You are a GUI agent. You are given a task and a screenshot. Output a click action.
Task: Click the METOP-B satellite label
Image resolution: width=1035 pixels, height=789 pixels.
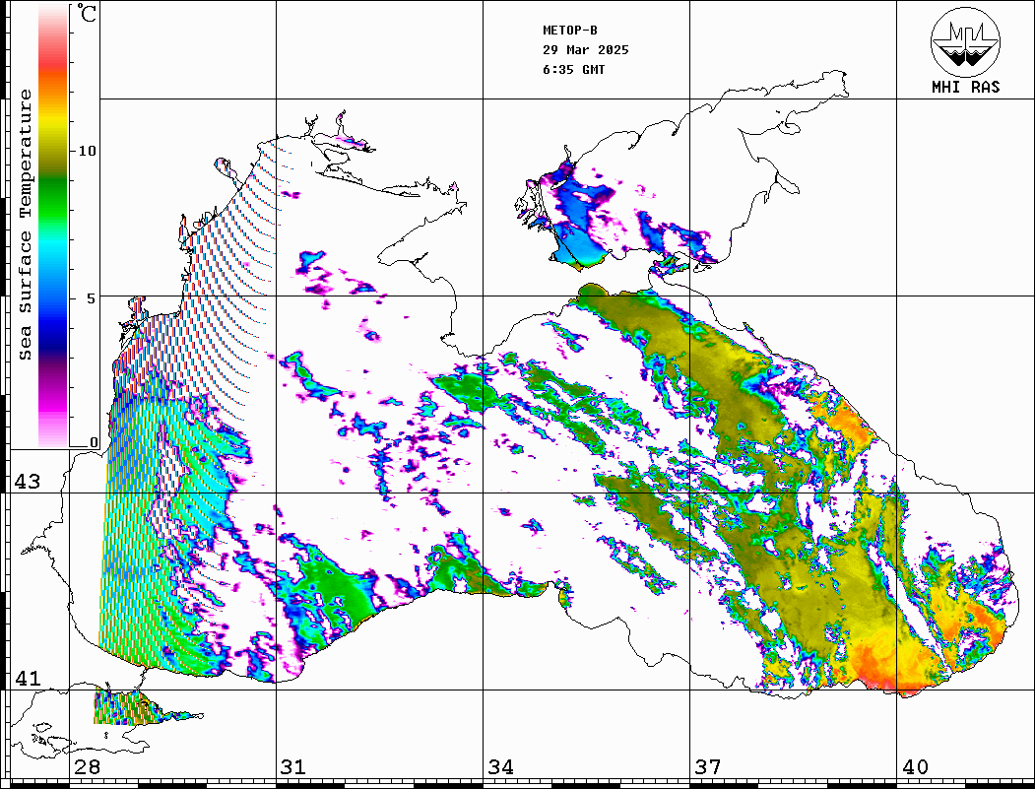pyautogui.click(x=570, y=31)
